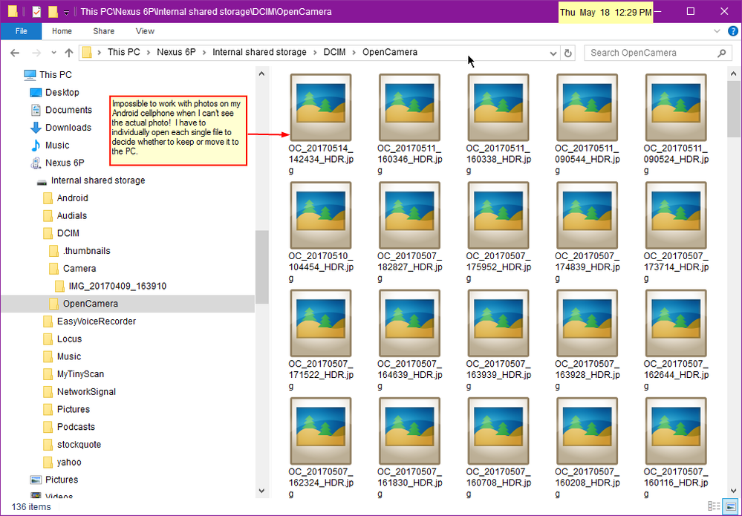
Task: Expand the chevron after DCIM in breadcrumb
Action: coord(354,53)
